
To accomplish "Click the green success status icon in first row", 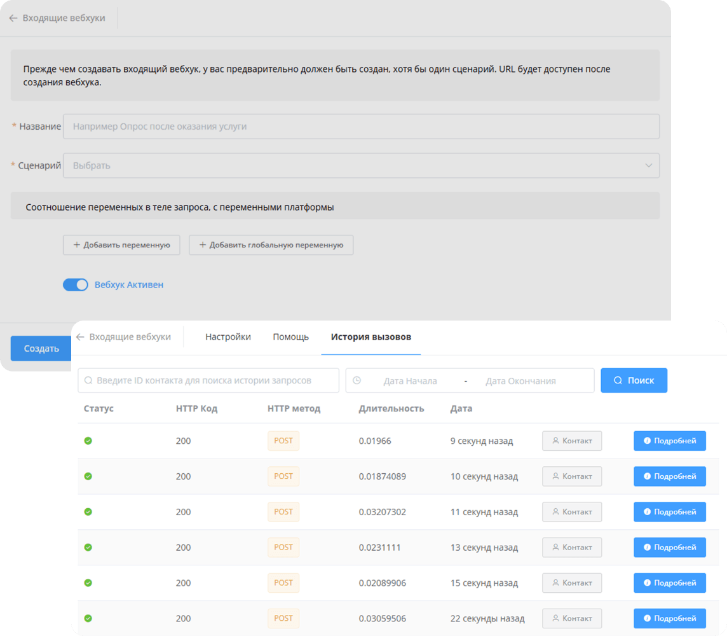I will tap(88, 440).
